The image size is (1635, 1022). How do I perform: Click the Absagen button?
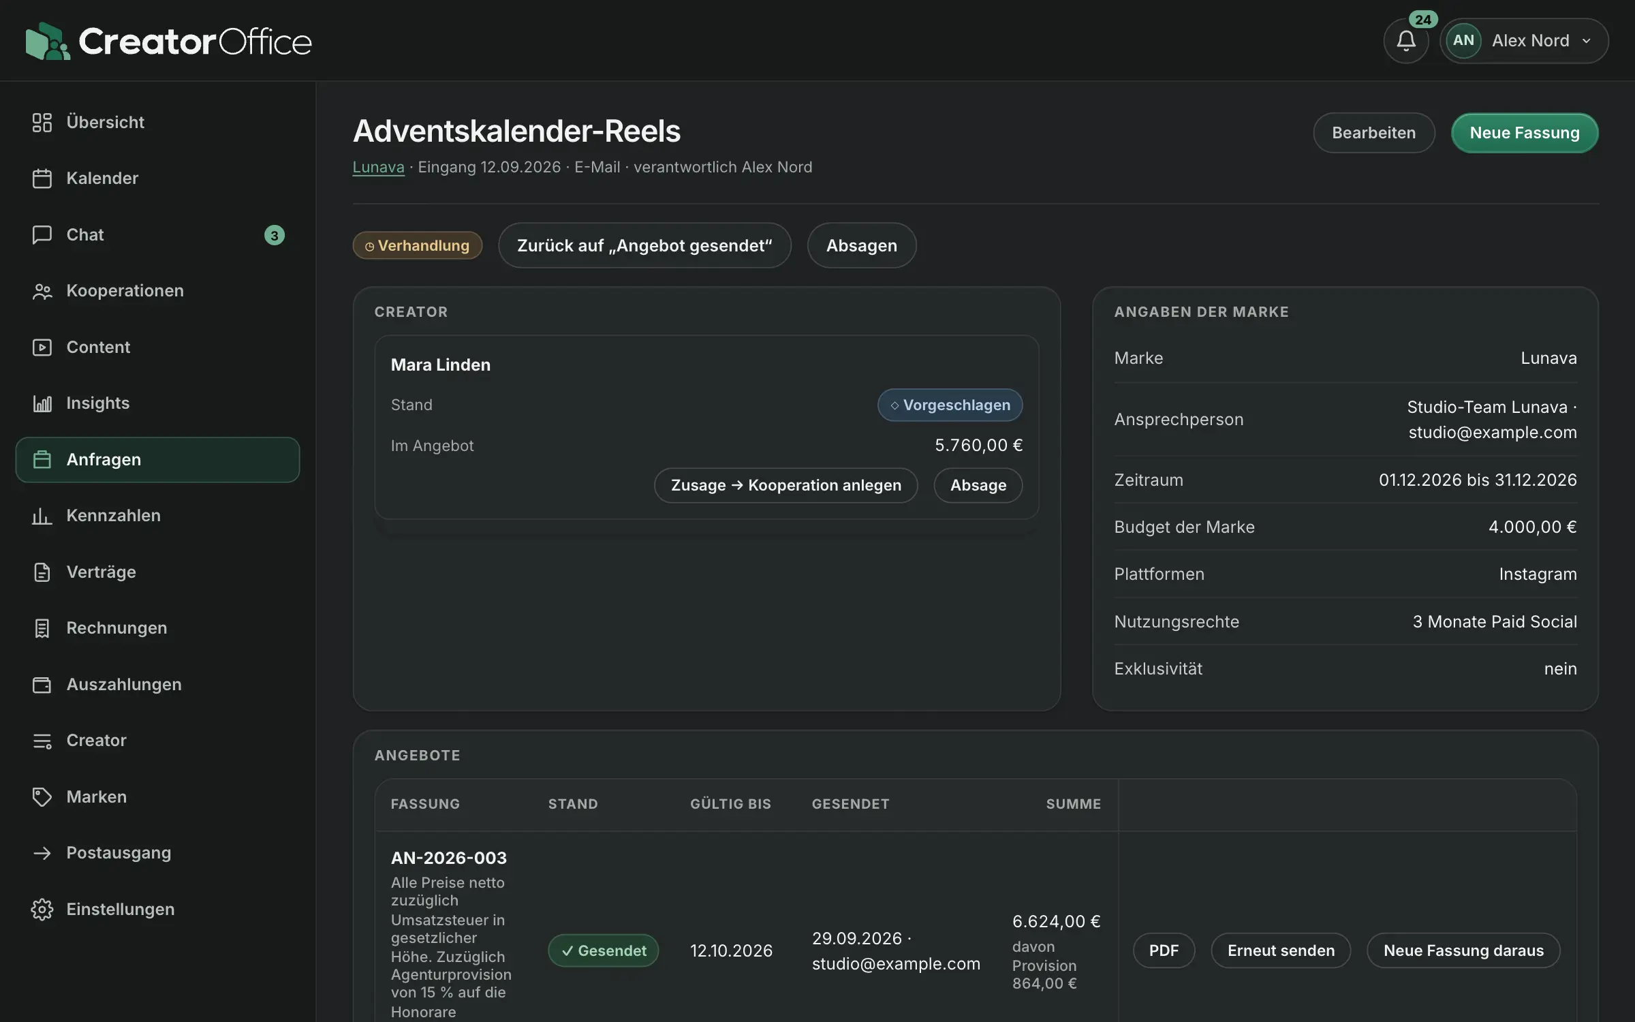click(x=861, y=245)
